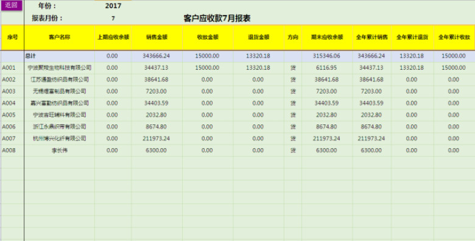Click the 销售金额 column header
The image size is (475, 241).
[157, 38]
